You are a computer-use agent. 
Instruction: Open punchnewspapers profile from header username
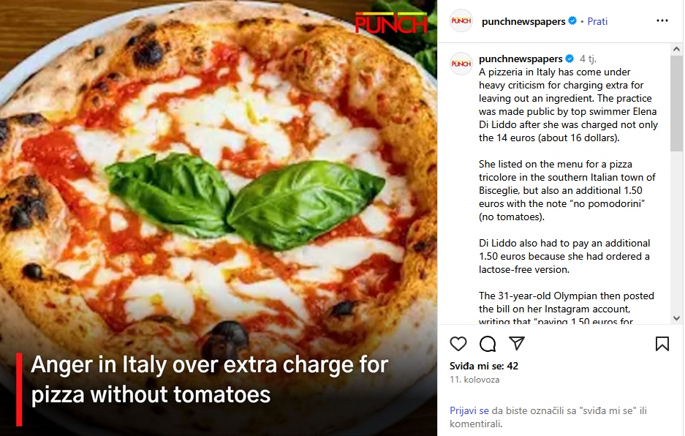coord(523,21)
